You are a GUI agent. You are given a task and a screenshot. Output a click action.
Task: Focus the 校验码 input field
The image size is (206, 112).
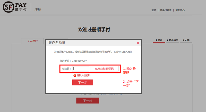pyautogui.click(x=81, y=69)
